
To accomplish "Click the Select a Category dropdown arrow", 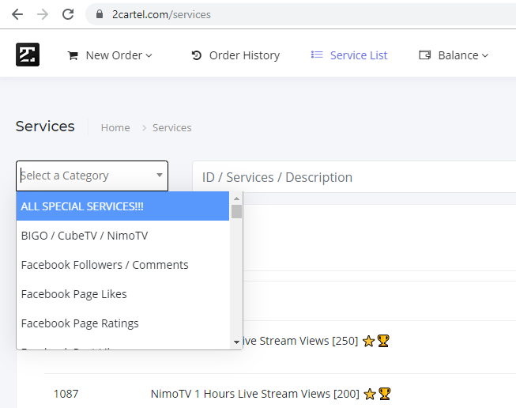I will click(x=160, y=176).
